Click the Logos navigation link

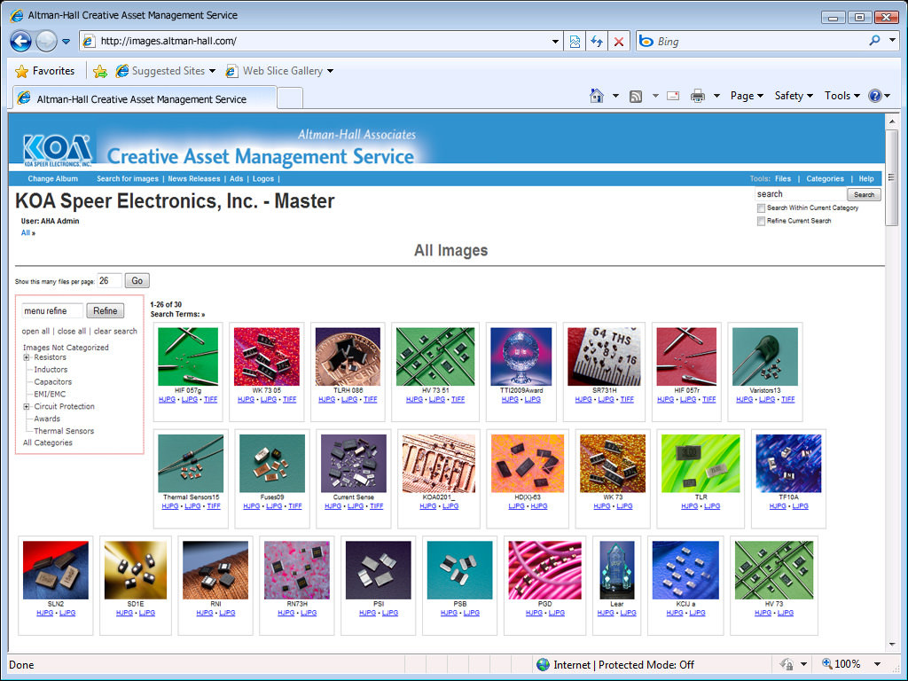(262, 179)
